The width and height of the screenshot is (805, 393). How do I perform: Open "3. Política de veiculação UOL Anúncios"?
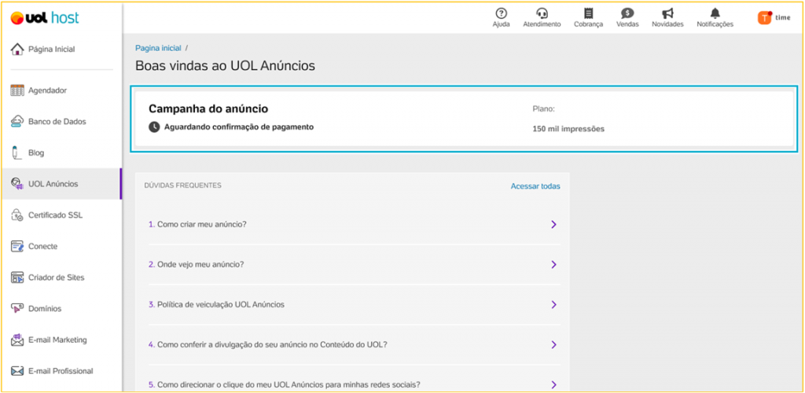355,304
